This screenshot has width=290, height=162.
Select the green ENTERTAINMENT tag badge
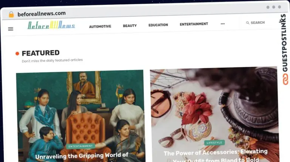[x=80, y=146]
